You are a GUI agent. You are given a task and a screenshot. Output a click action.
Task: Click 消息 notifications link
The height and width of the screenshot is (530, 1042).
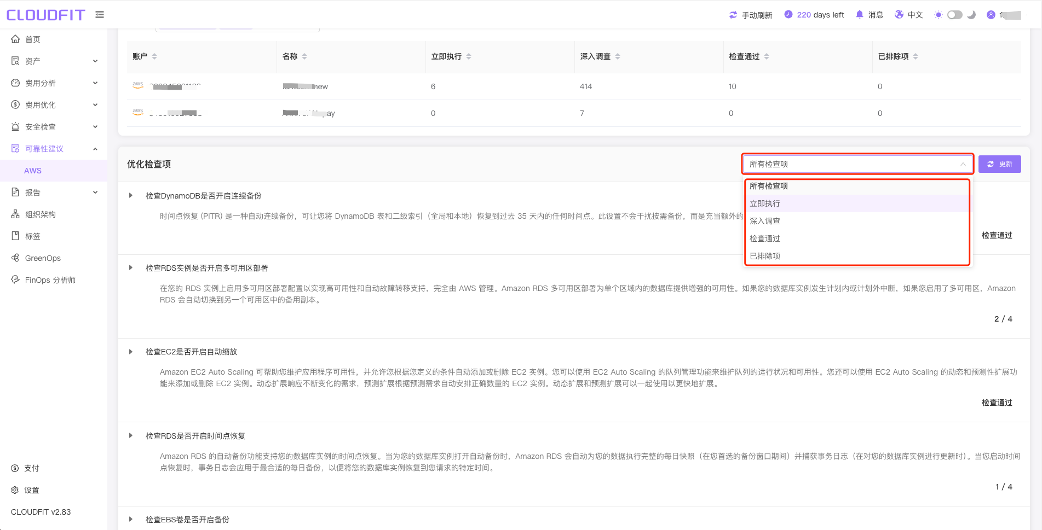(x=876, y=15)
